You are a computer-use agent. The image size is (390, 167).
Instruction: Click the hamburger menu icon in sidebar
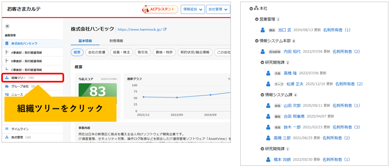pyautogui.click(x=7, y=26)
